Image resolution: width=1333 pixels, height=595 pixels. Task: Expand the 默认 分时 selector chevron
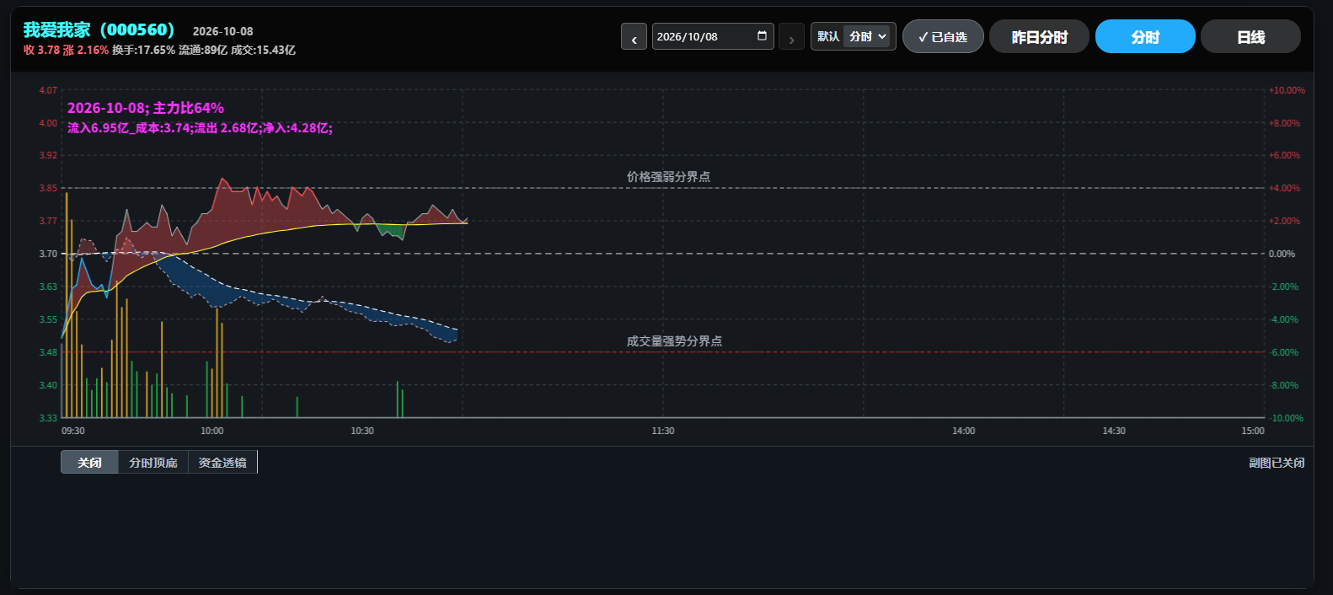[882, 36]
